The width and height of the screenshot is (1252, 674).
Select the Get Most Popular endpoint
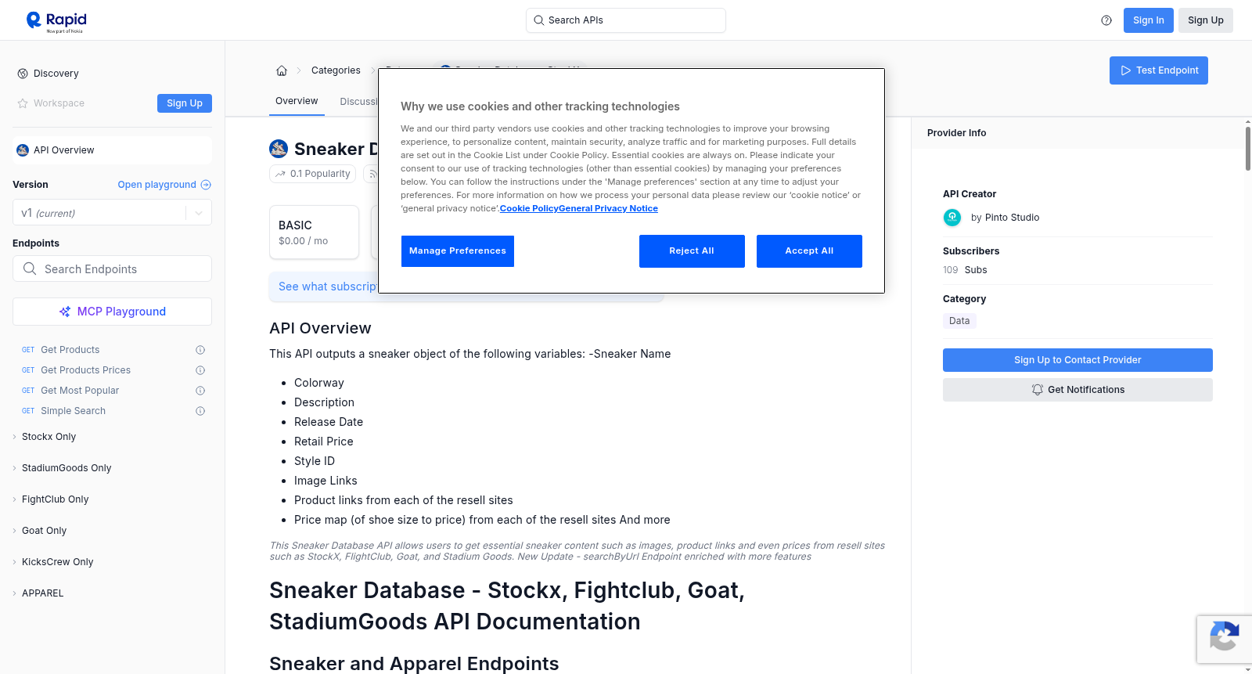tap(80, 391)
